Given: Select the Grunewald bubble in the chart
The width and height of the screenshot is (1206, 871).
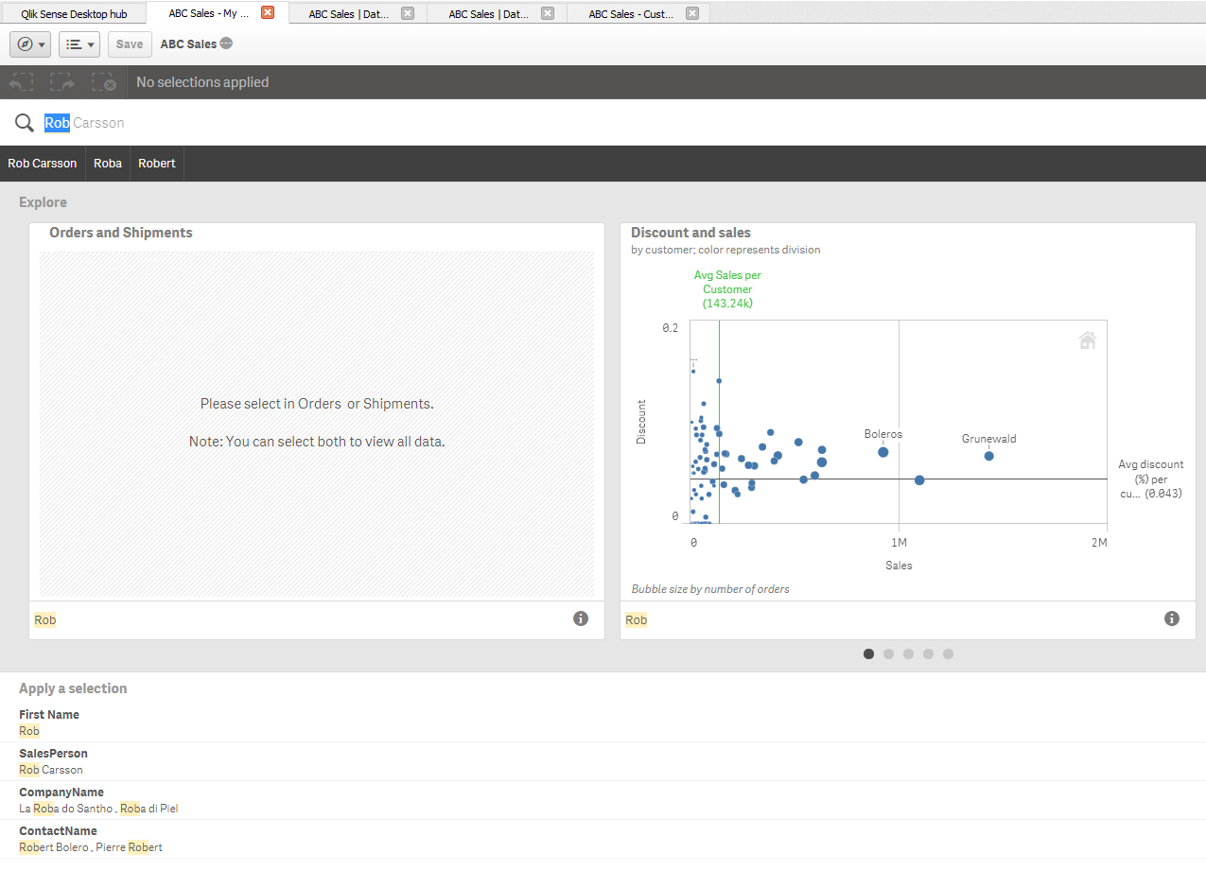Looking at the screenshot, I should click(989, 456).
